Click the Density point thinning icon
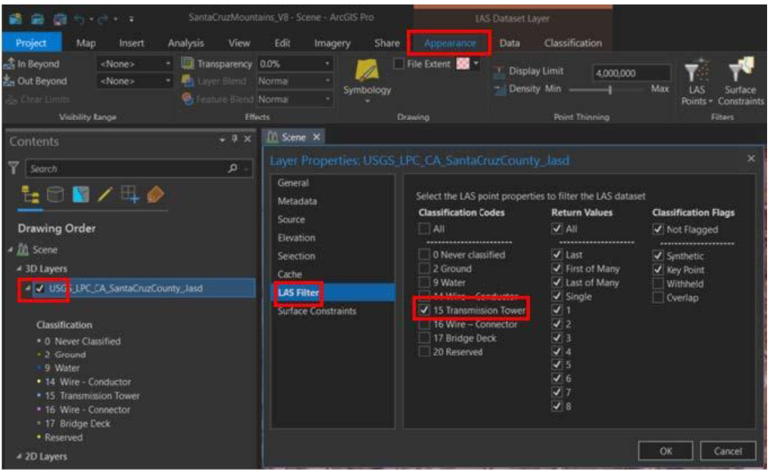Viewport: 769px width, 470px height. click(499, 90)
